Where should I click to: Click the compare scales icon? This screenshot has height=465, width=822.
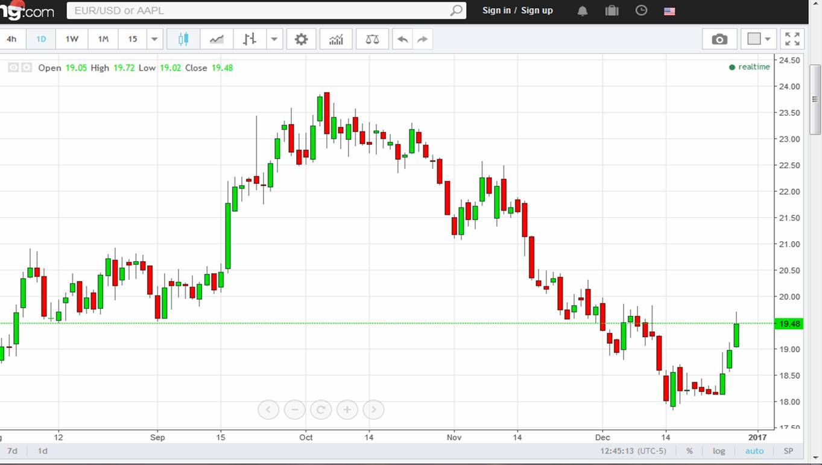coord(372,39)
